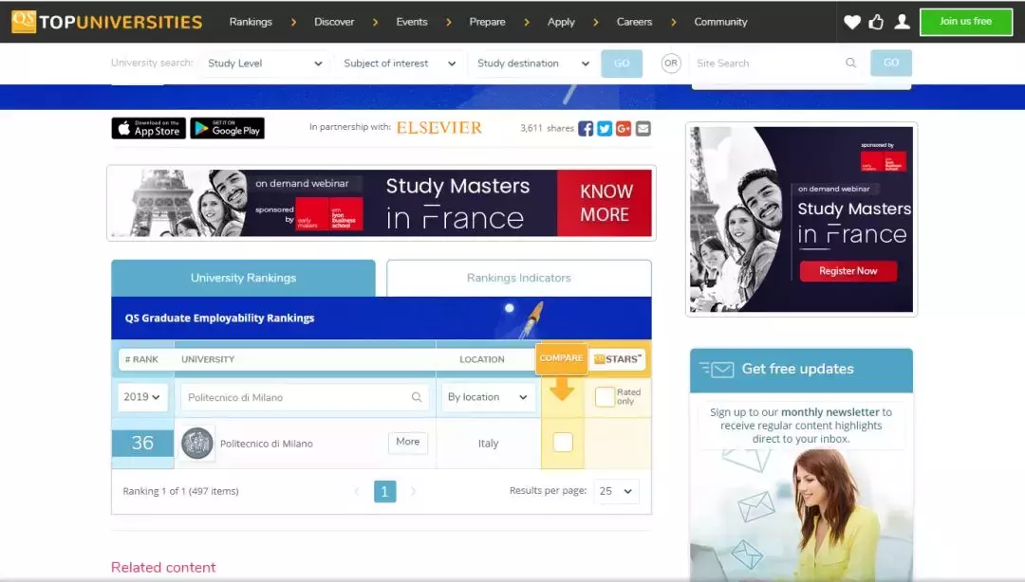Viewport: 1025px width, 582px height.
Task: Click the thumbs-up icon in header
Action: tap(876, 22)
